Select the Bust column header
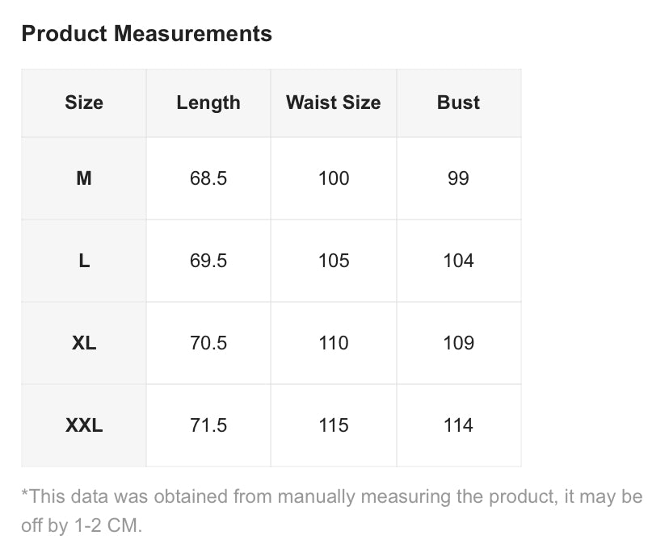Screen dimensions: 669x548 click(x=459, y=102)
